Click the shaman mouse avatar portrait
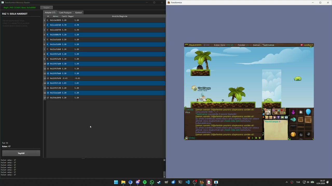The height and width of the screenshot is (186, 332). (268, 112)
